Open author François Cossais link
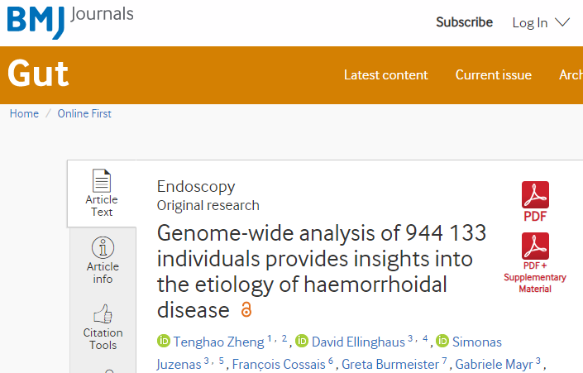 [279, 364]
